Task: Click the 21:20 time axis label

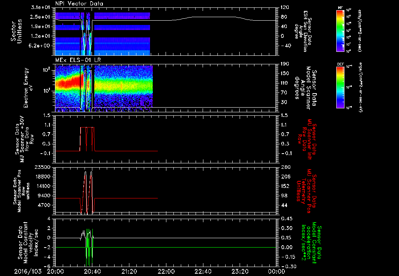Action: pos(129,271)
